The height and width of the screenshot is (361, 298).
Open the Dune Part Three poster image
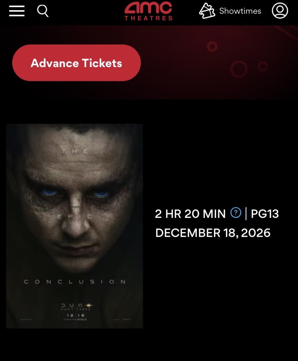point(74,226)
